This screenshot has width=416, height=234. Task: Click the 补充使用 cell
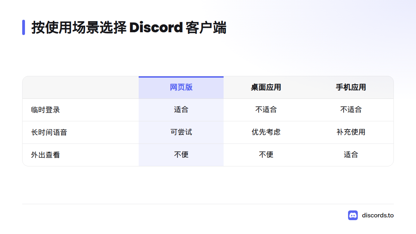pos(351,132)
